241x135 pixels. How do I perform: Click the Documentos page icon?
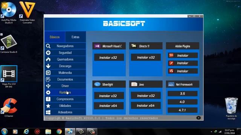click(48, 79)
